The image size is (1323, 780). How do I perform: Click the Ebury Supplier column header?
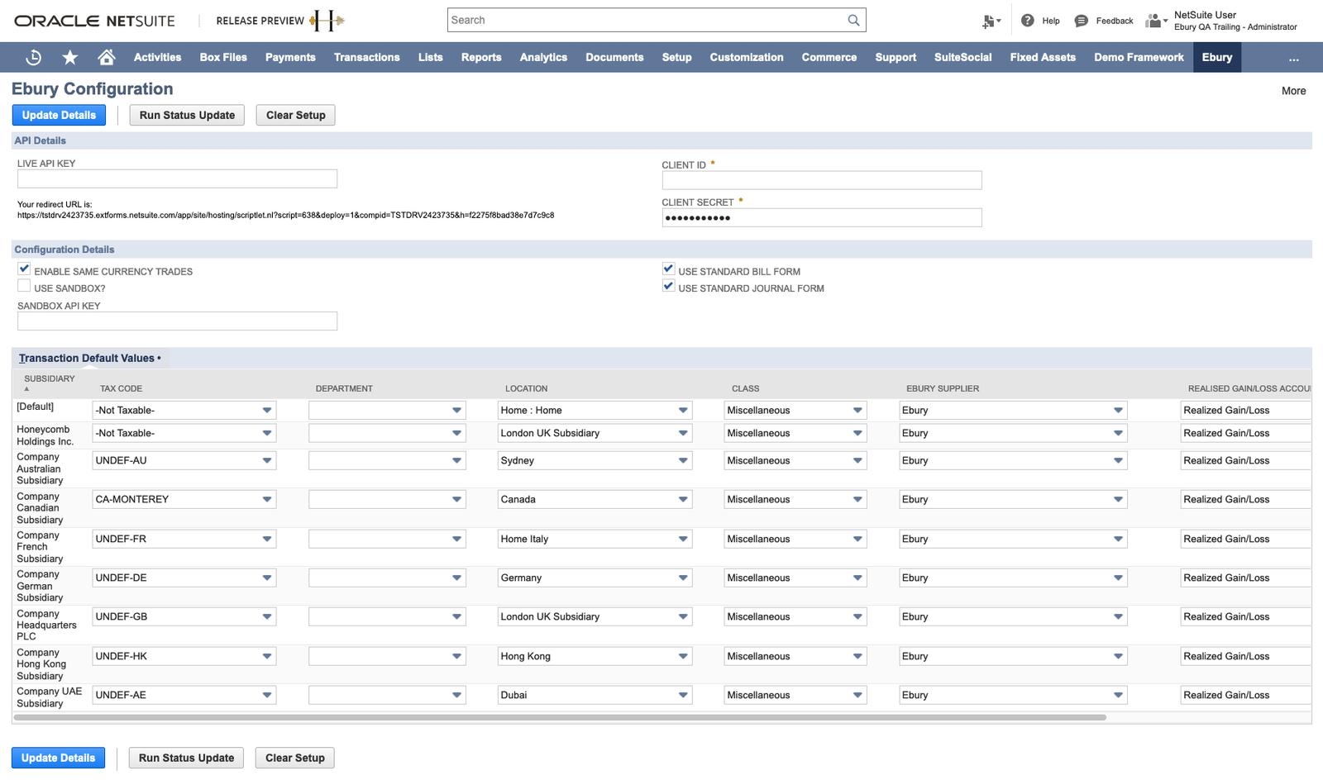[942, 388]
